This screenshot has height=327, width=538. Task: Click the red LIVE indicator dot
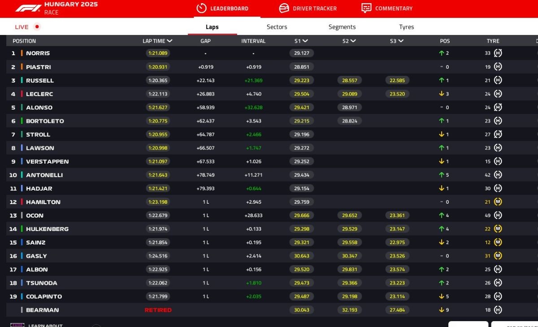click(37, 26)
